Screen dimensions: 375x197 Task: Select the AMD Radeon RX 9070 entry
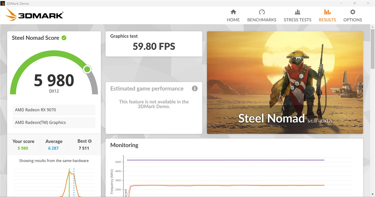tap(54, 110)
